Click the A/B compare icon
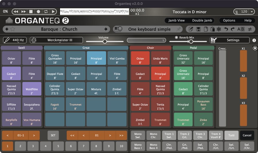The image size is (258, 153). pos(241,29)
